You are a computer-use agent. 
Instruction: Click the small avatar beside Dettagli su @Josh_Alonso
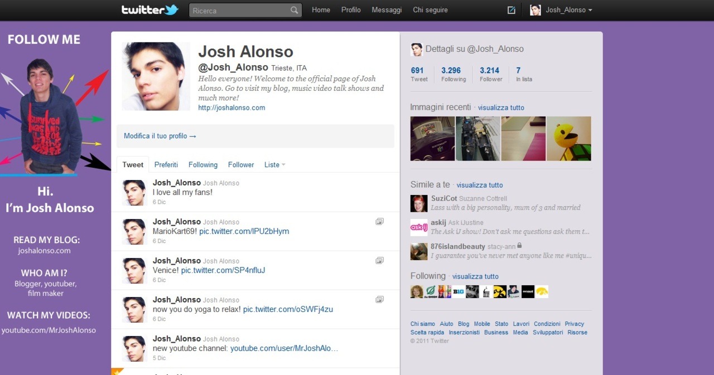417,49
